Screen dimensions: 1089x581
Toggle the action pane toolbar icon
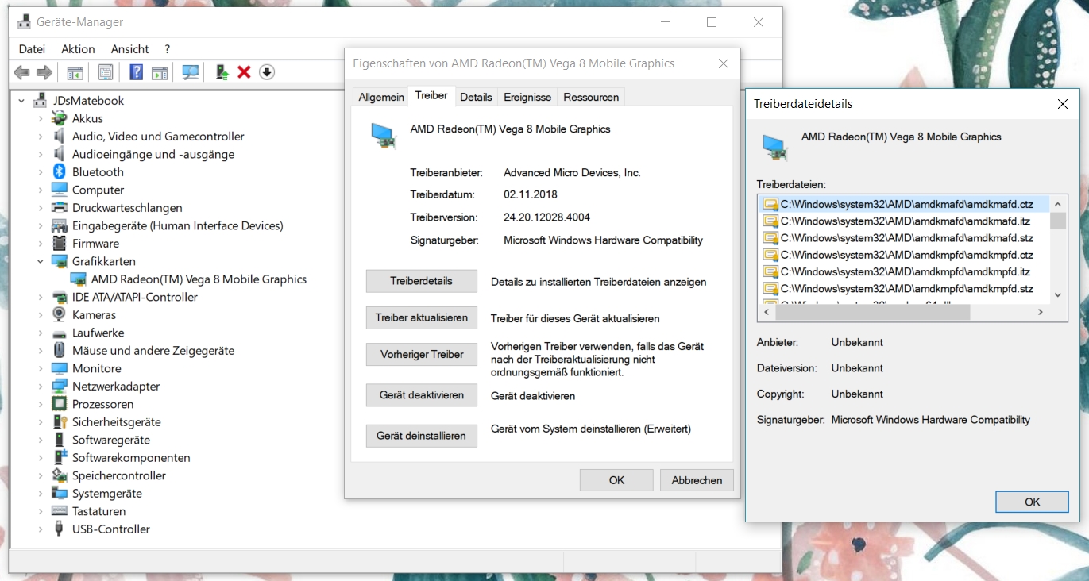click(x=160, y=72)
